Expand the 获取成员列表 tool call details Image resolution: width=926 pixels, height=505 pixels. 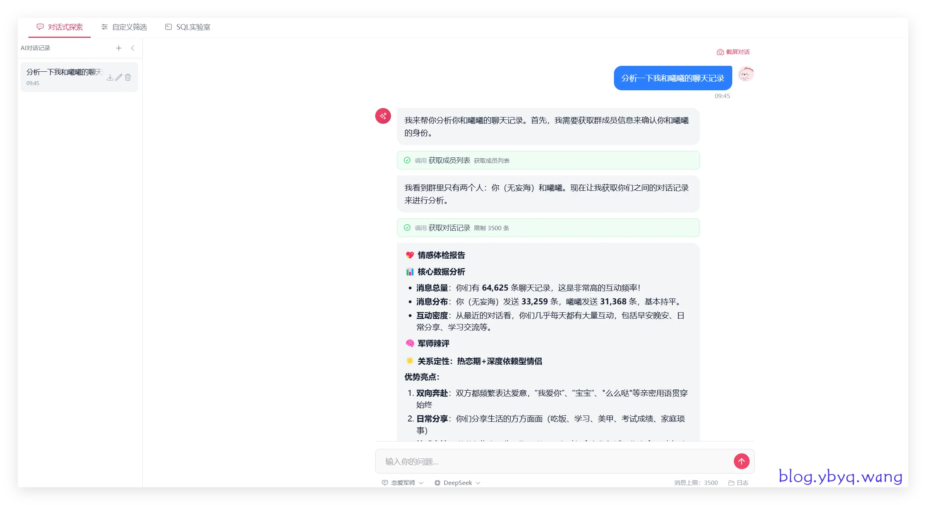(548, 160)
